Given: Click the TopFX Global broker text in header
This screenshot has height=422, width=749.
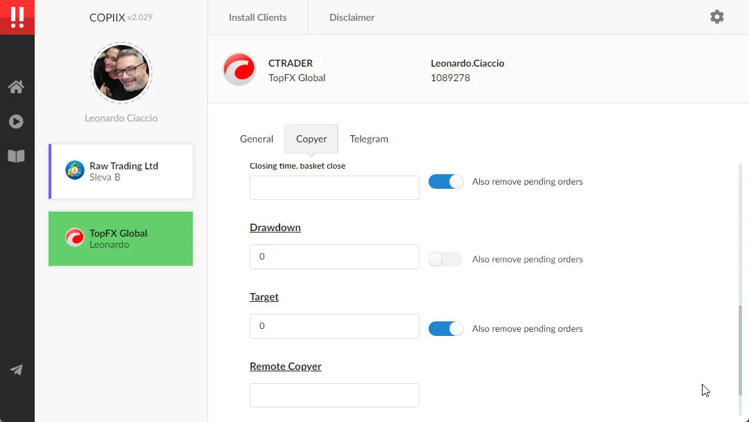Looking at the screenshot, I should point(297,78).
